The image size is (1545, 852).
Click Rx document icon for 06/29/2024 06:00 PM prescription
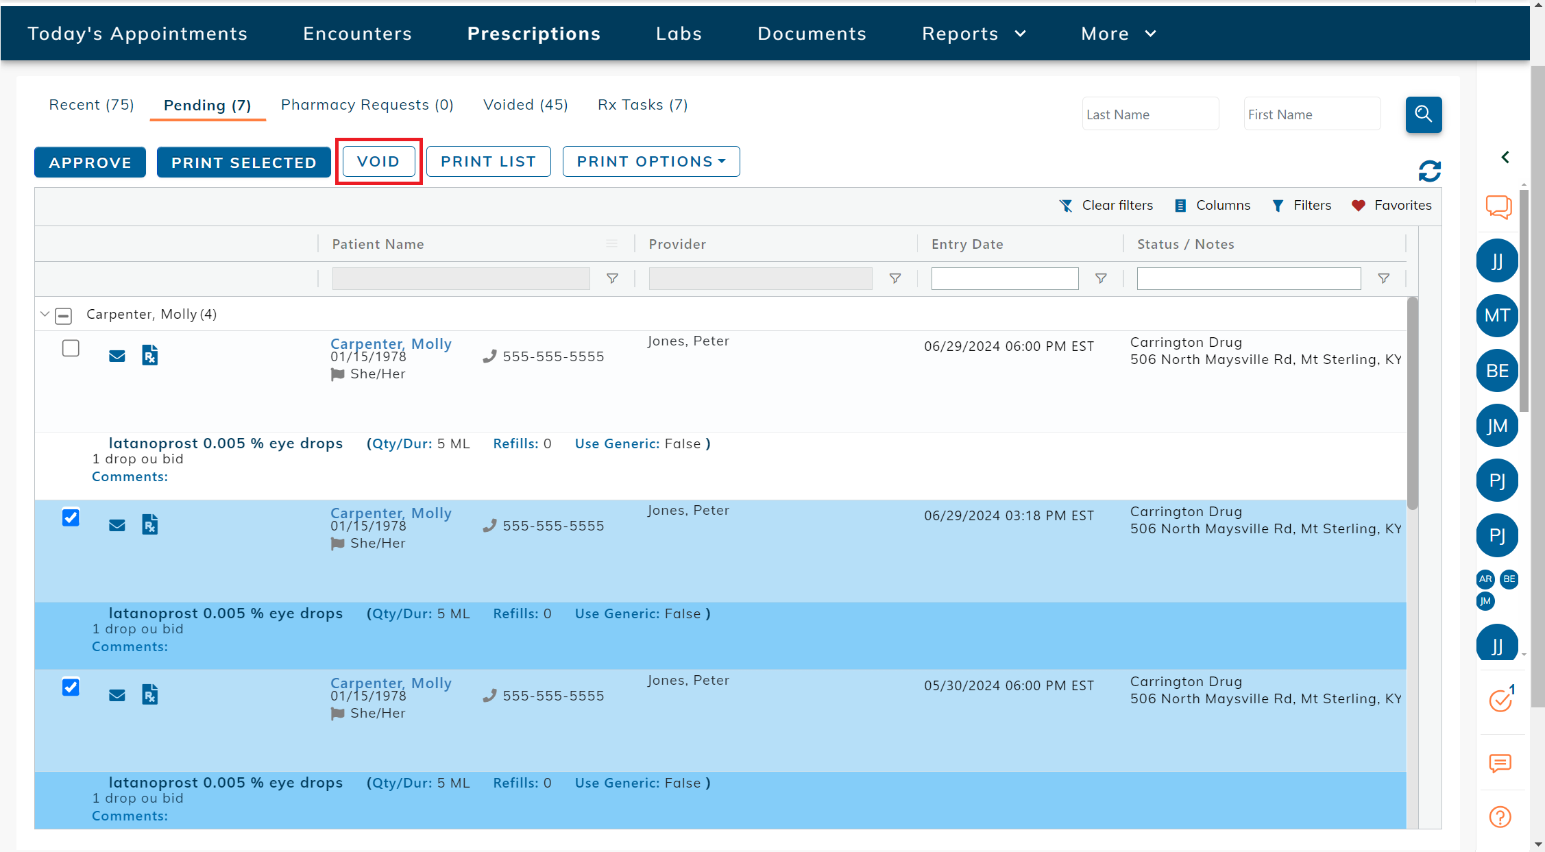pos(149,355)
